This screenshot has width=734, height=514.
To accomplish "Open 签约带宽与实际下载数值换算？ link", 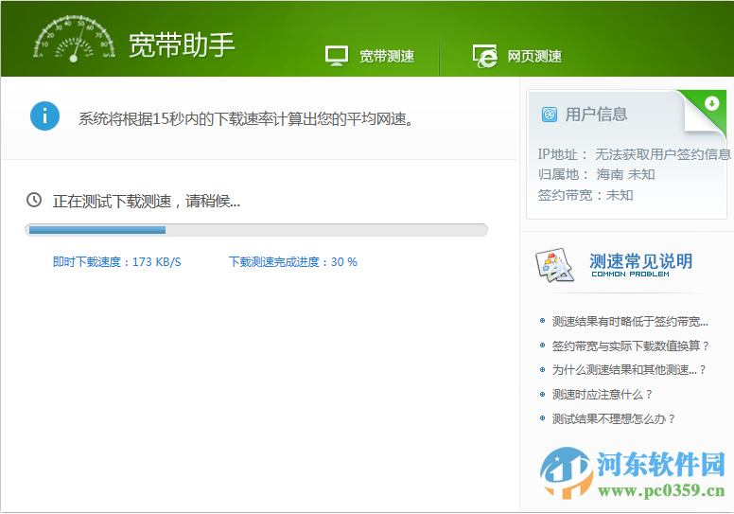I will click(x=630, y=346).
